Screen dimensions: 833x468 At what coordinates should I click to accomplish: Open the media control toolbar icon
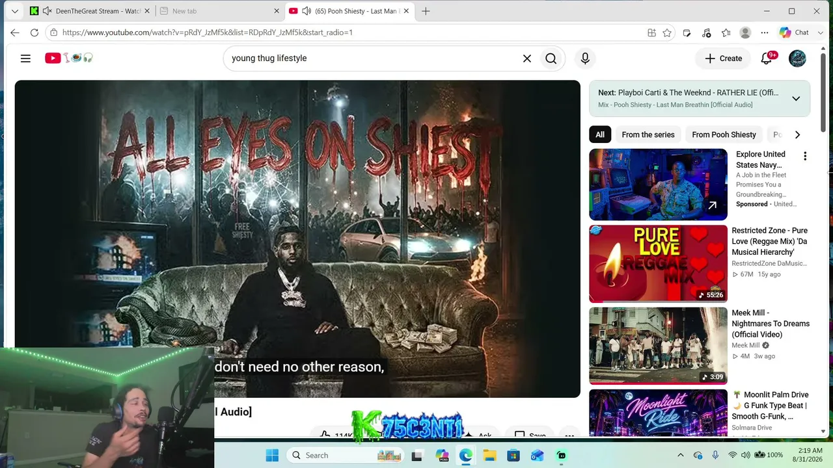tap(707, 32)
